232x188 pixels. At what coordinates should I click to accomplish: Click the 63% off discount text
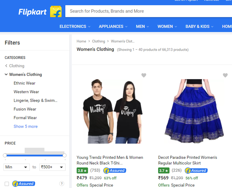click(x=110, y=178)
